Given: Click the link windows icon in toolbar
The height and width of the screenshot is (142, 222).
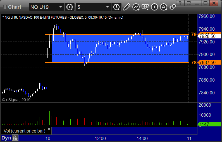Looking at the screenshot, I should (x=173, y=7).
